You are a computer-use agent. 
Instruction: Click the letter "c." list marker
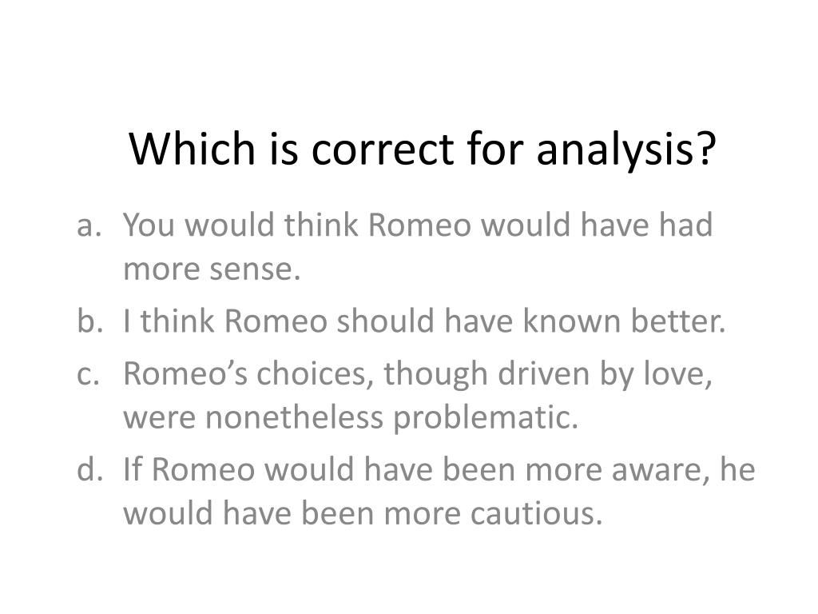[x=88, y=374]
